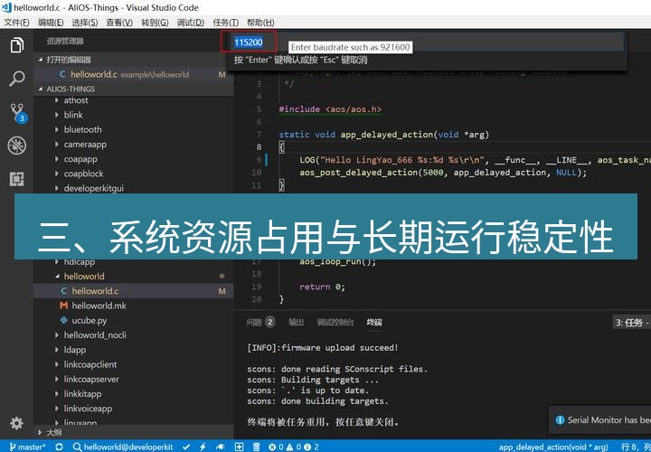The height and width of the screenshot is (452, 651).
Task: Open the 文件(F) menu
Action: 16,23
